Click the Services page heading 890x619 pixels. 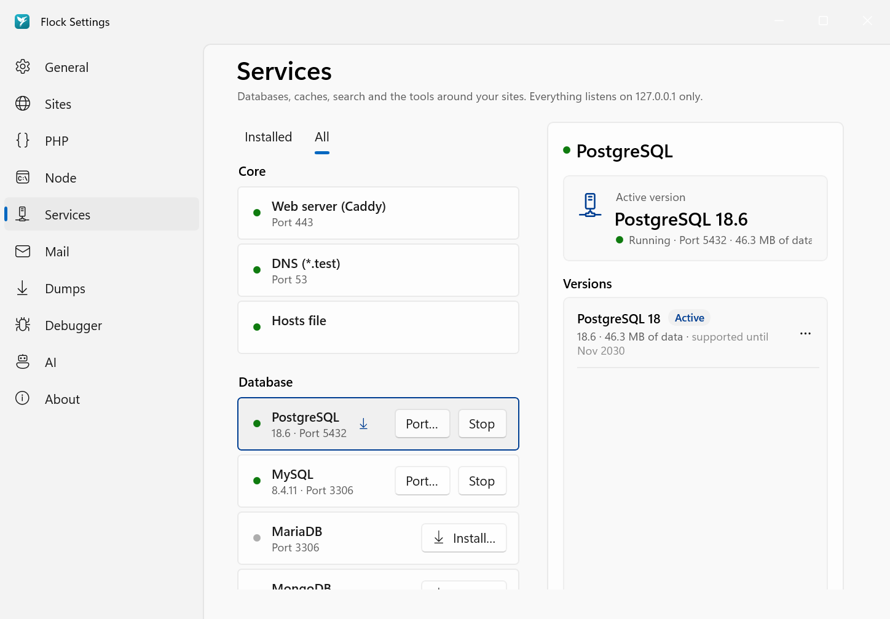click(285, 71)
